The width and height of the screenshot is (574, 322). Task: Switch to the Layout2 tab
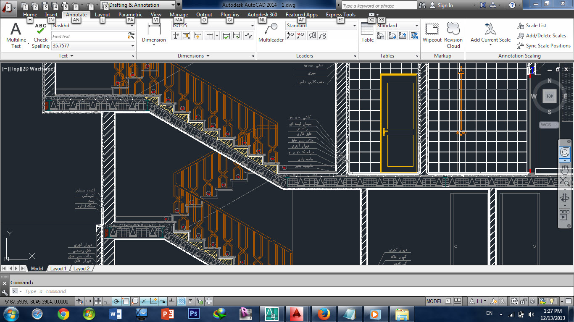coord(82,269)
